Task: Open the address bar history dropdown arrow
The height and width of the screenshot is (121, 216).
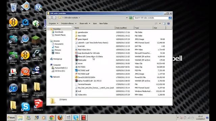Action: 127,18
